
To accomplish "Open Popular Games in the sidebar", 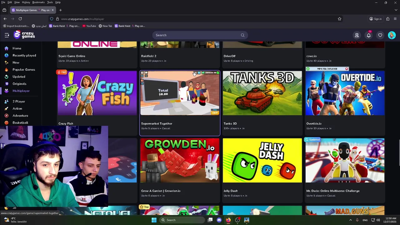I will coord(24,70).
